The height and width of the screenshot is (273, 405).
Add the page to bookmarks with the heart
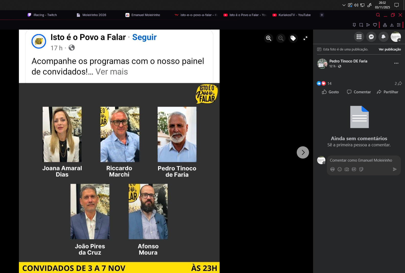(x=375, y=25)
